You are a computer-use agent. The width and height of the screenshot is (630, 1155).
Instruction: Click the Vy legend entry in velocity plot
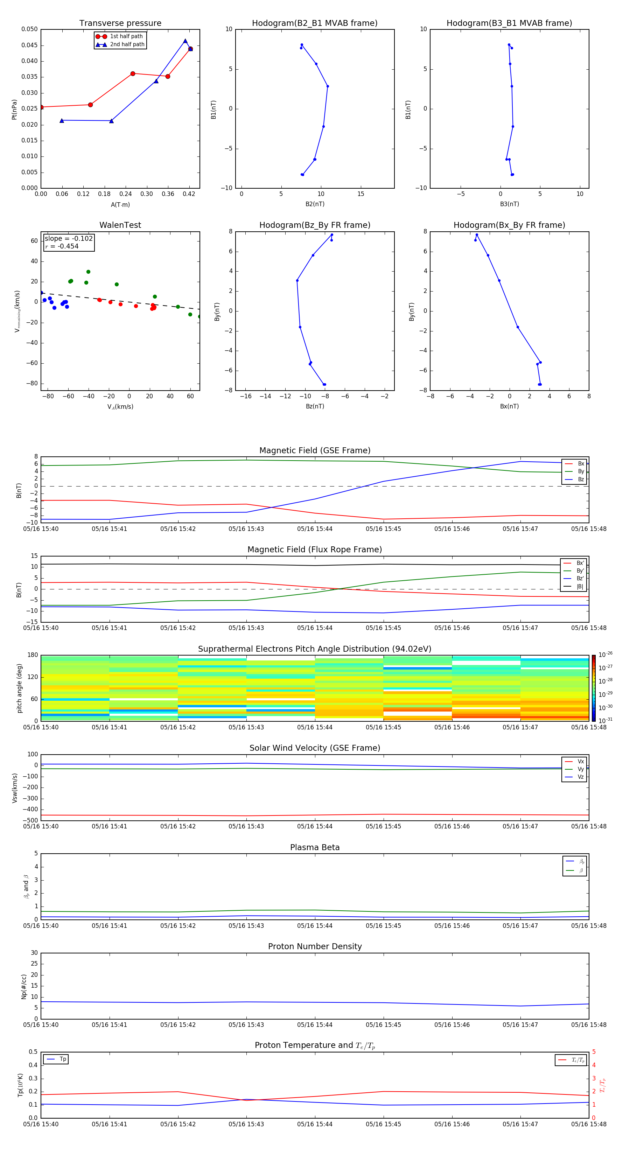(575, 770)
